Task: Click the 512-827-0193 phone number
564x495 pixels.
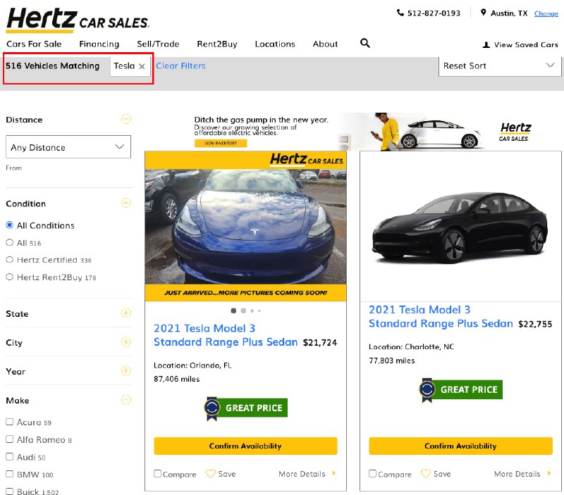Action: click(x=434, y=13)
